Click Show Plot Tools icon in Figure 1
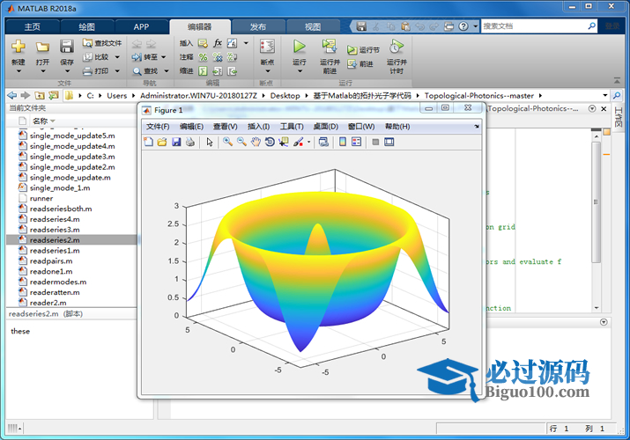Viewport: 630px width, 440px height. pyautogui.click(x=389, y=142)
